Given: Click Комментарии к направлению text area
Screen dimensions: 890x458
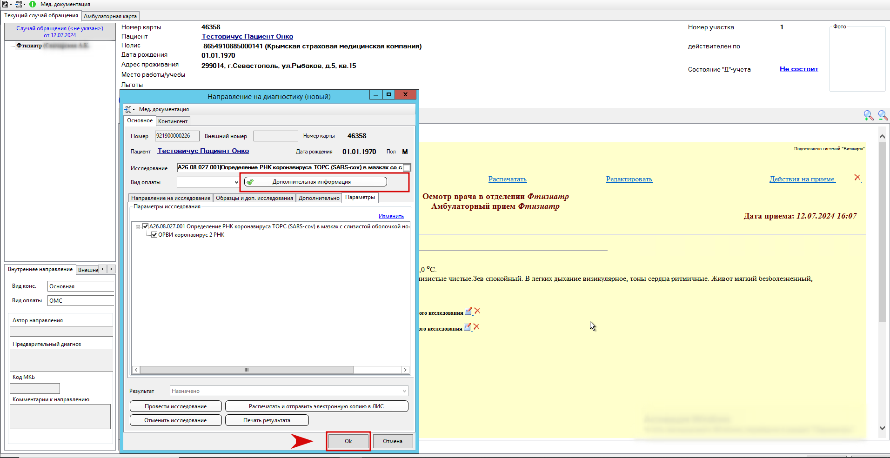Looking at the screenshot, I should click(x=60, y=417).
